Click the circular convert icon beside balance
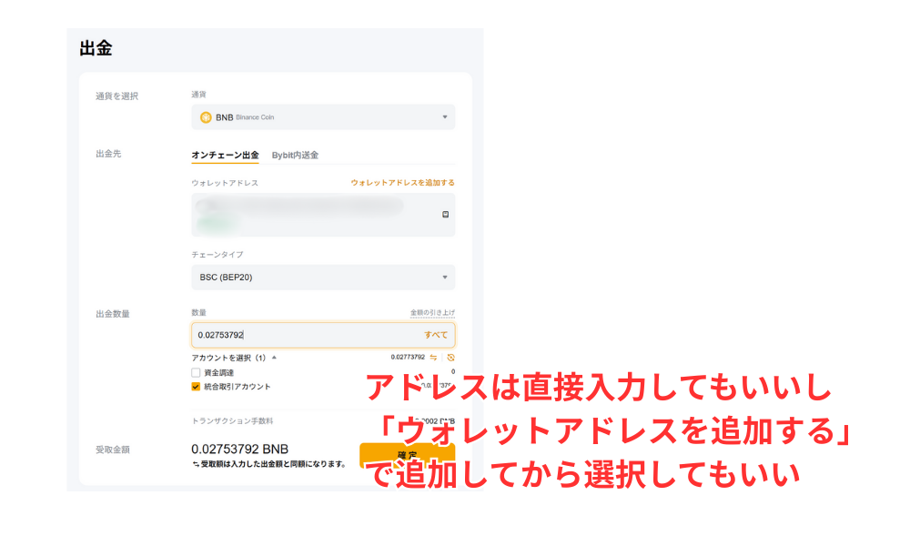The image size is (910, 546). click(450, 358)
